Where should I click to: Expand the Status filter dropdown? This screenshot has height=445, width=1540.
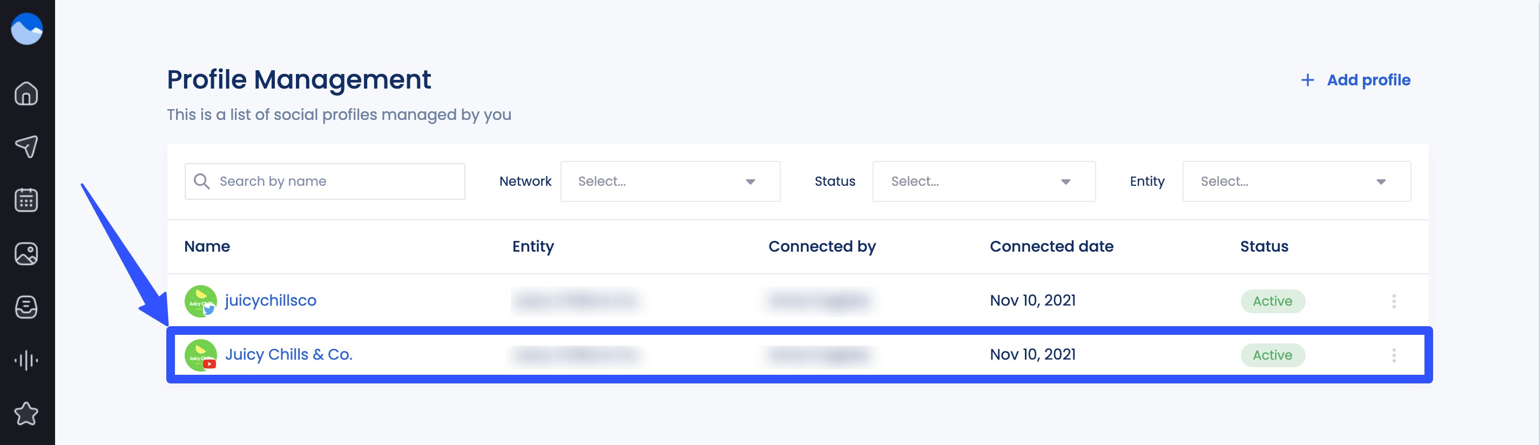point(983,181)
